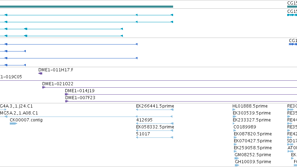Click the small purple DME1-011H17.F glyph

(40, 73)
